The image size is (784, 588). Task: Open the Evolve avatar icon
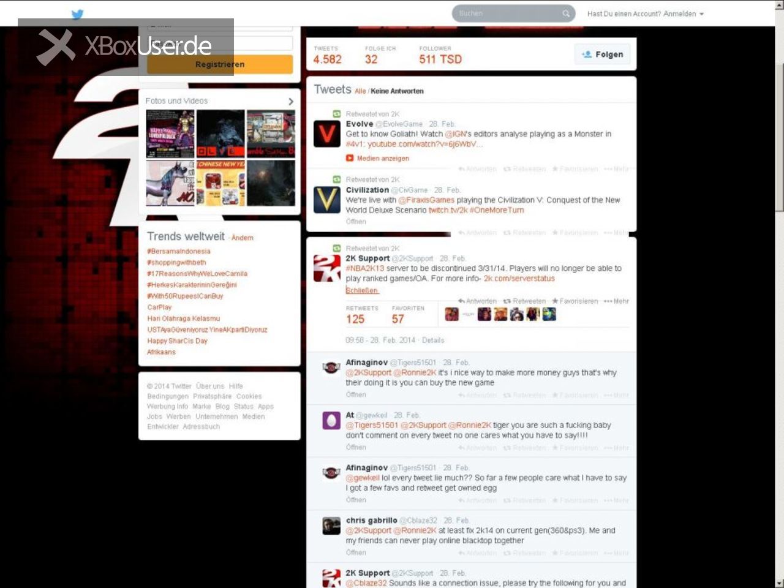(x=327, y=134)
